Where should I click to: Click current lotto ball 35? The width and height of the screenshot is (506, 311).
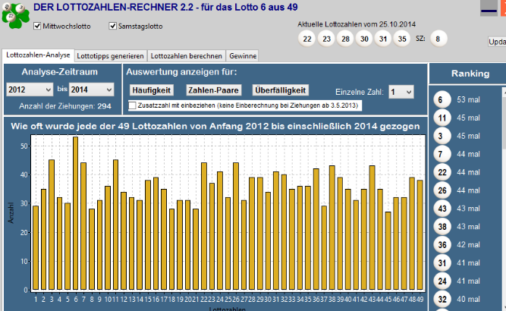coord(402,39)
